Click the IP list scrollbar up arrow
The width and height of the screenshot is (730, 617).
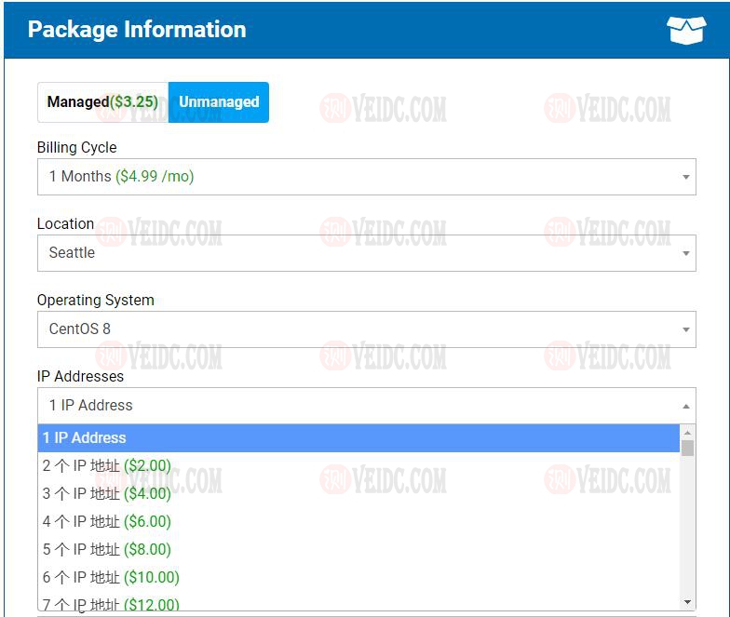pyautogui.click(x=688, y=432)
